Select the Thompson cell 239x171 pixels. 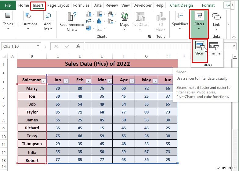[32, 144]
